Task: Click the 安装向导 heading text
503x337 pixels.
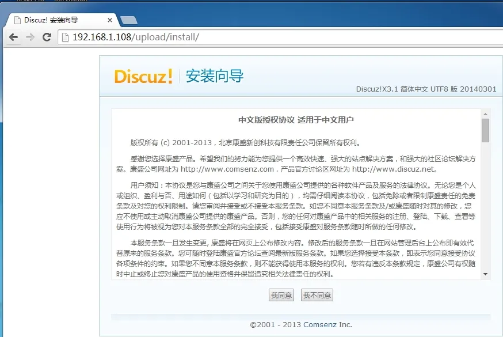Action: [x=214, y=76]
